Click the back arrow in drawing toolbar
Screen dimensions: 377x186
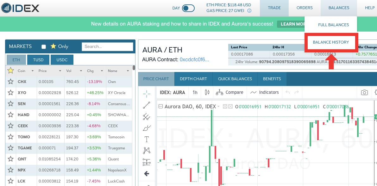(x=147, y=174)
